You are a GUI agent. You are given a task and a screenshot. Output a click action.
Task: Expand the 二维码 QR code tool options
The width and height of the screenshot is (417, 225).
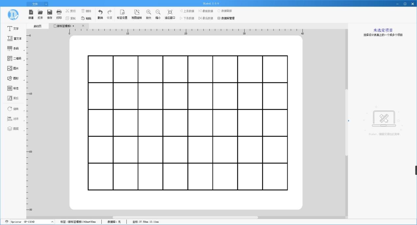pos(24,60)
